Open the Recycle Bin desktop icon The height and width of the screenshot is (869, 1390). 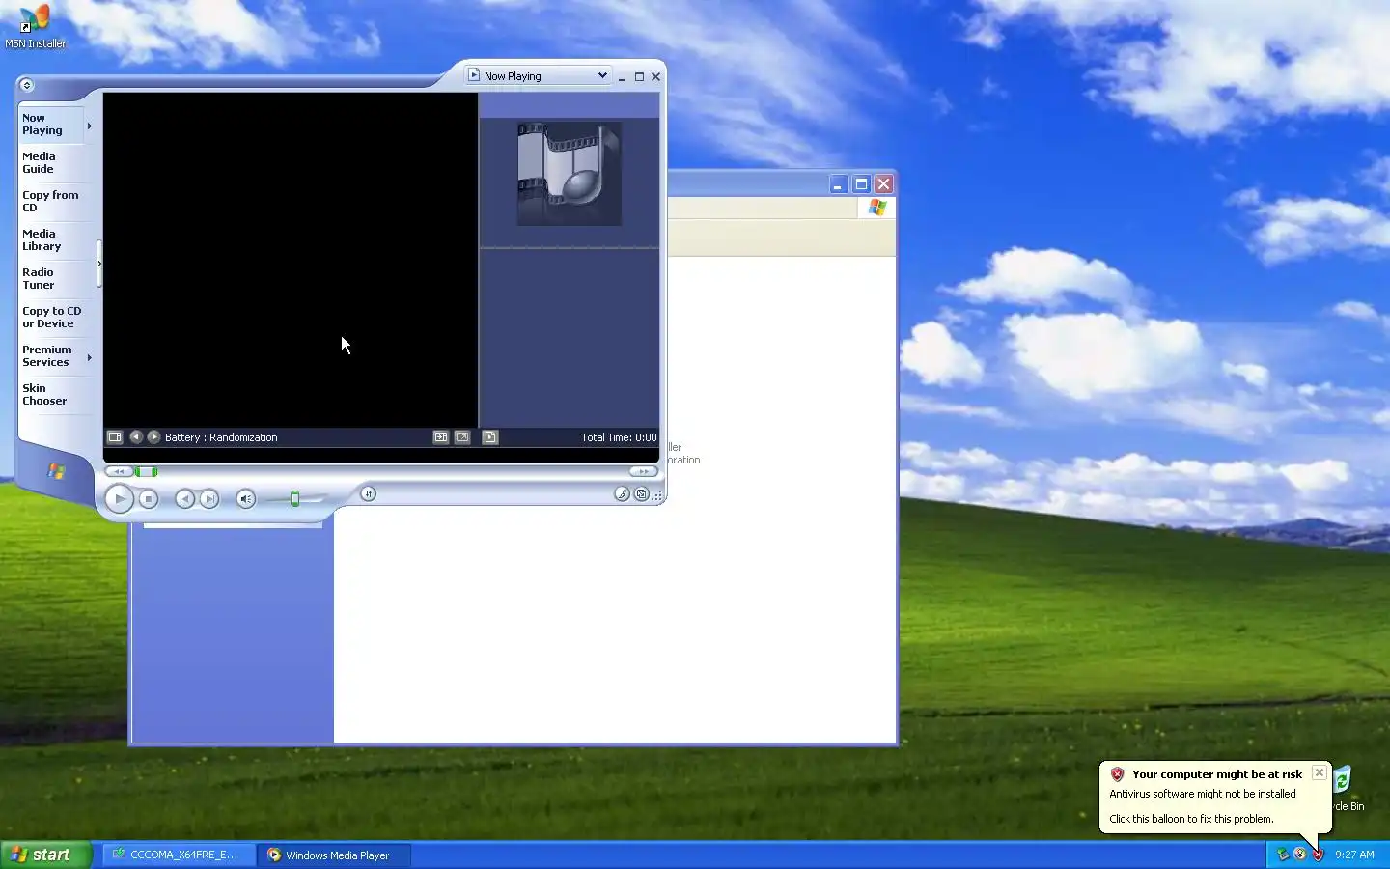pyautogui.click(x=1347, y=790)
